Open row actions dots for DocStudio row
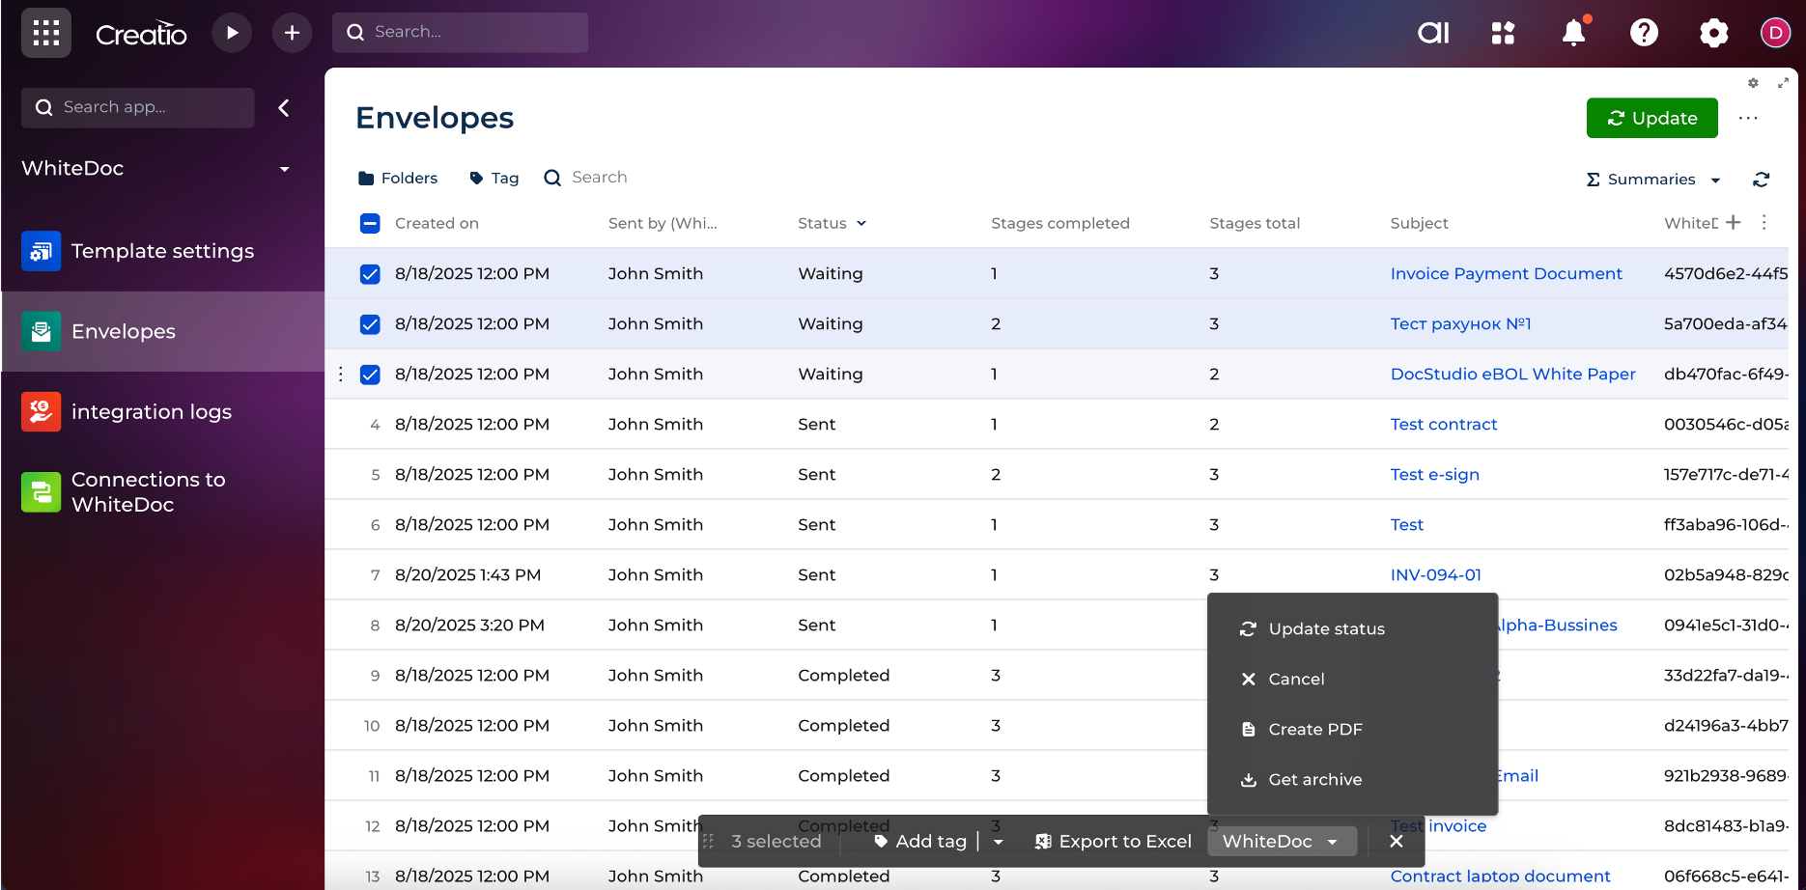 [341, 374]
